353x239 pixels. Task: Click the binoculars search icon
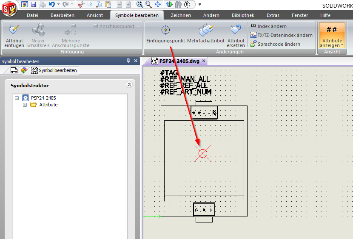tap(178, 4)
